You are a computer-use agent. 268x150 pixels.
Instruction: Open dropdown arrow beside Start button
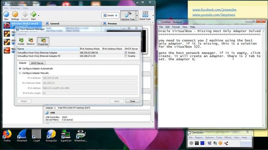(39, 15)
